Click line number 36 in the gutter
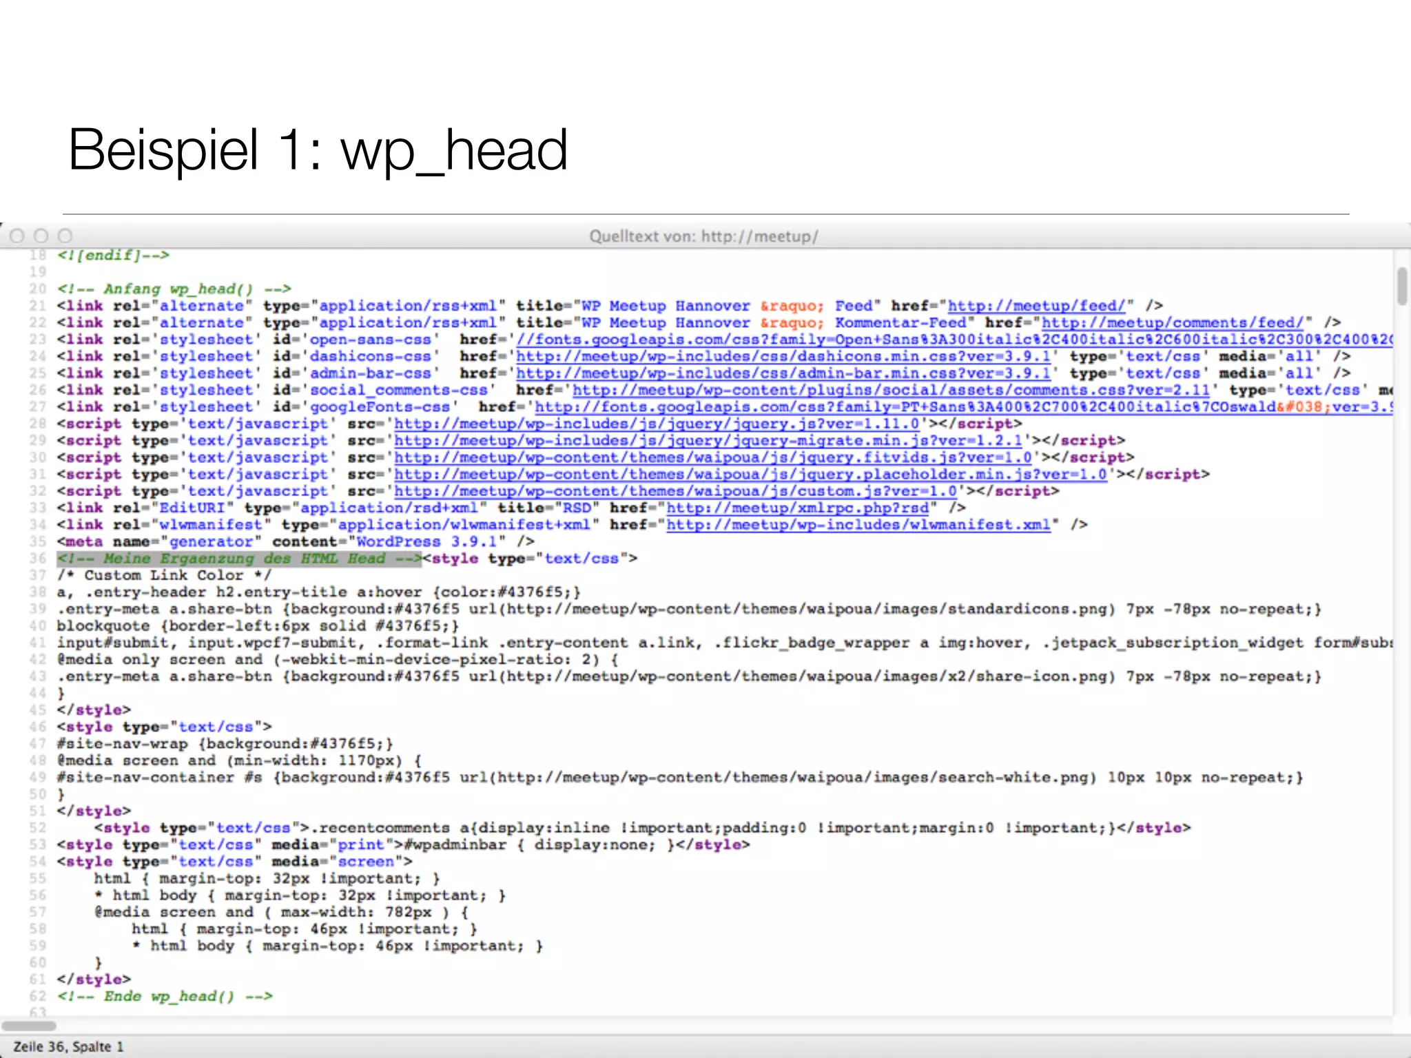1411x1058 pixels. pos(38,559)
